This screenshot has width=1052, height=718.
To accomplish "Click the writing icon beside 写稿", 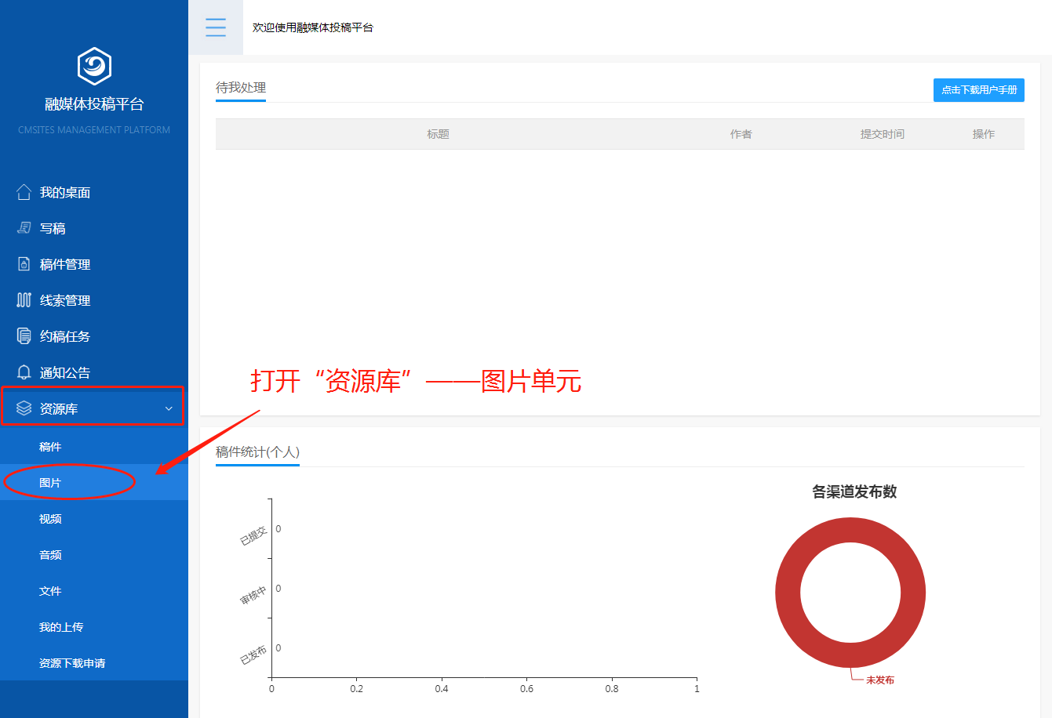I will tap(24, 228).
